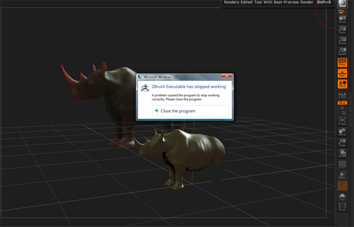Toggle PolyF polyframe display
Screen dimensions: 354x227
pyautogui.click(x=342, y=164)
